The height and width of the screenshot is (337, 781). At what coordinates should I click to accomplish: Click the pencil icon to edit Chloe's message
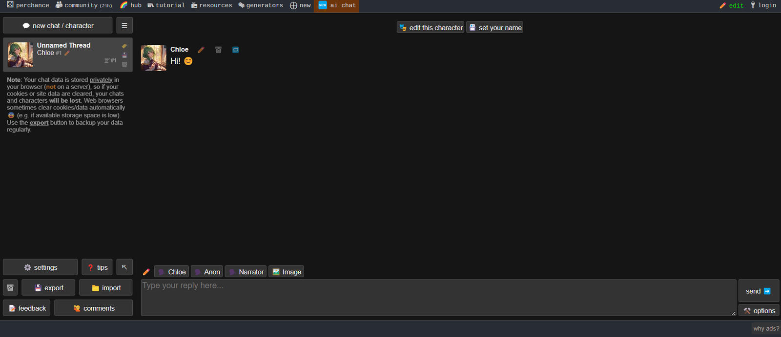click(x=201, y=50)
